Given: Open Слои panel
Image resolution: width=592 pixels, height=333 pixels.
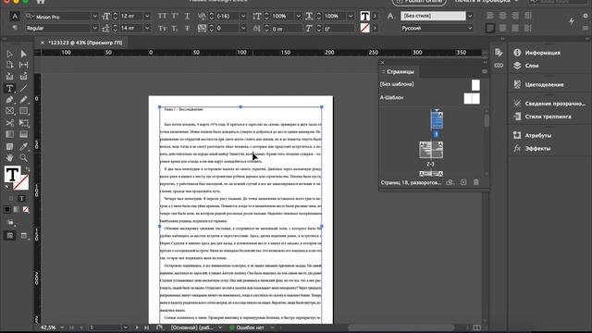Looking at the screenshot, I should point(532,66).
